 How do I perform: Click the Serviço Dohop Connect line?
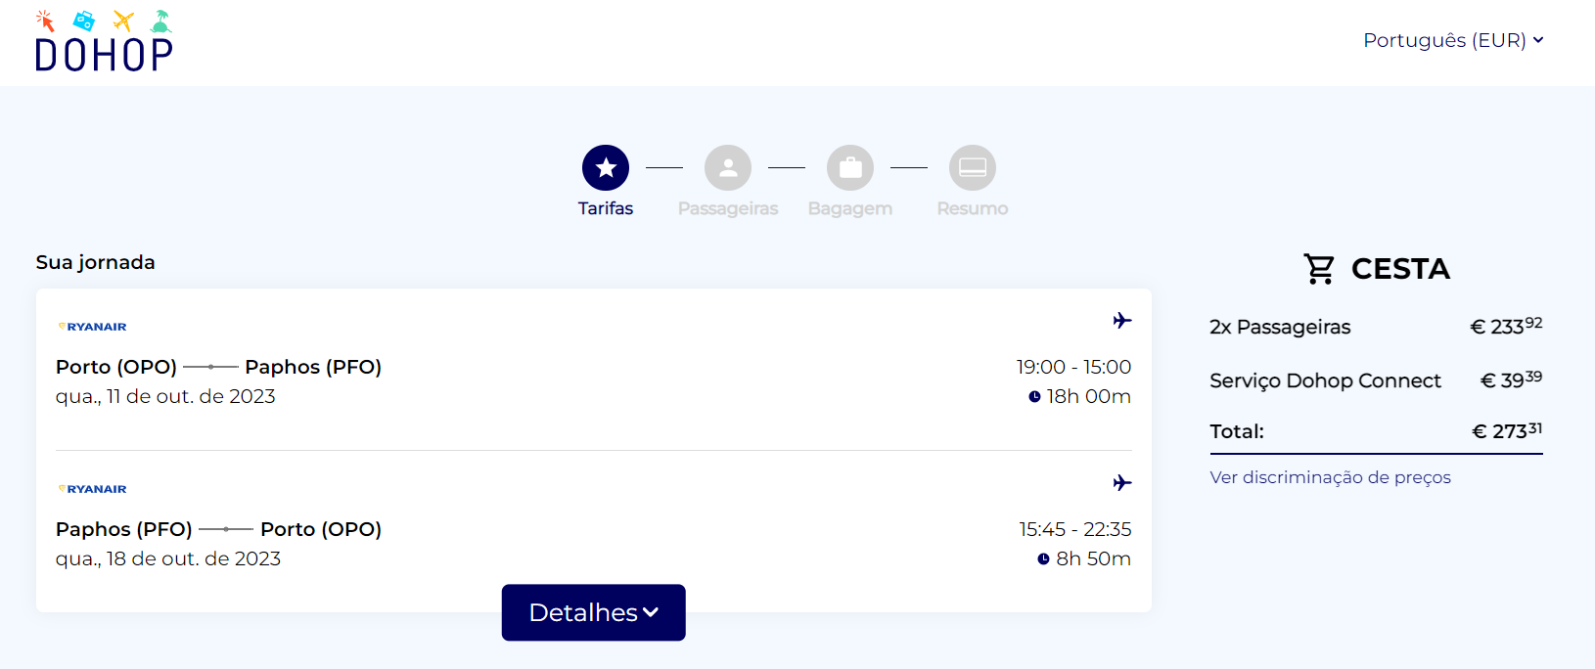[x=1376, y=380]
